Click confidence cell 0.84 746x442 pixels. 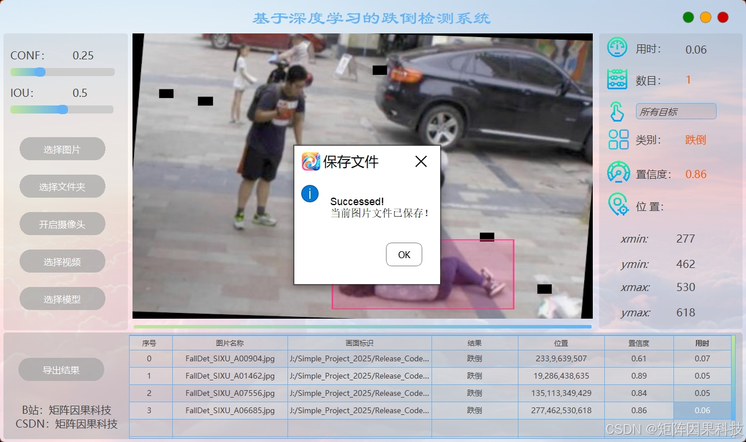click(639, 393)
